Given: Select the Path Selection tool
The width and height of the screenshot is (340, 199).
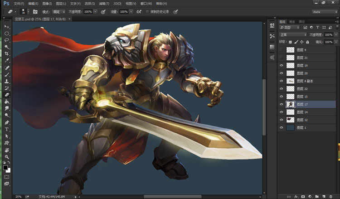Looking at the screenshot, I should pos(7,136).
